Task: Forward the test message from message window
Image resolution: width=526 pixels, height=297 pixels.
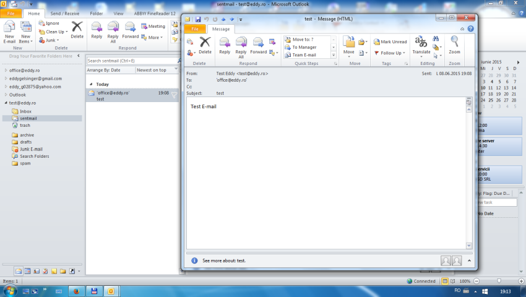Action: (x=258, y=45)
